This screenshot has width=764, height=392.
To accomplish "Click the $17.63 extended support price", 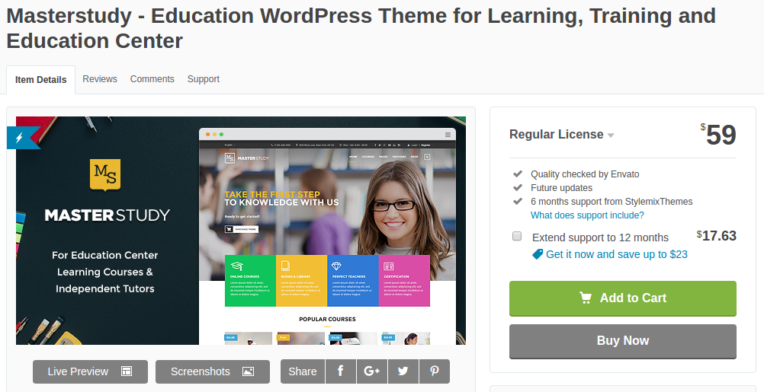I will [x=716, y=236].
